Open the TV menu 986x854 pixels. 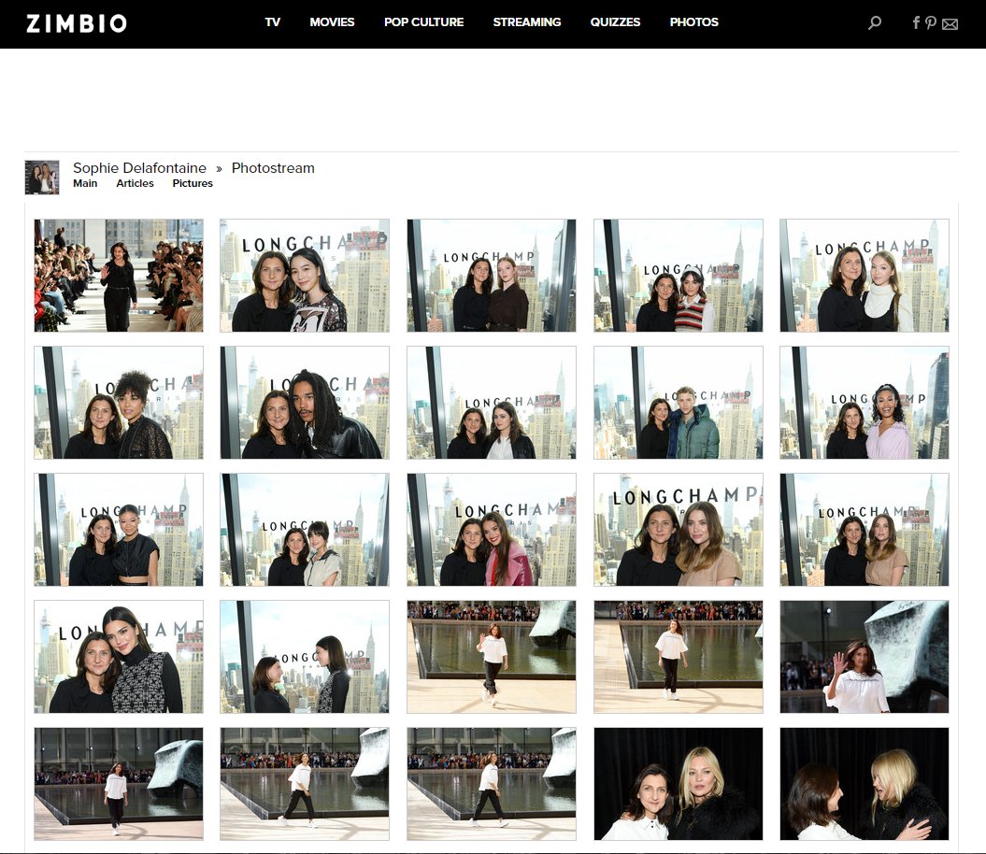pos(272,22)
